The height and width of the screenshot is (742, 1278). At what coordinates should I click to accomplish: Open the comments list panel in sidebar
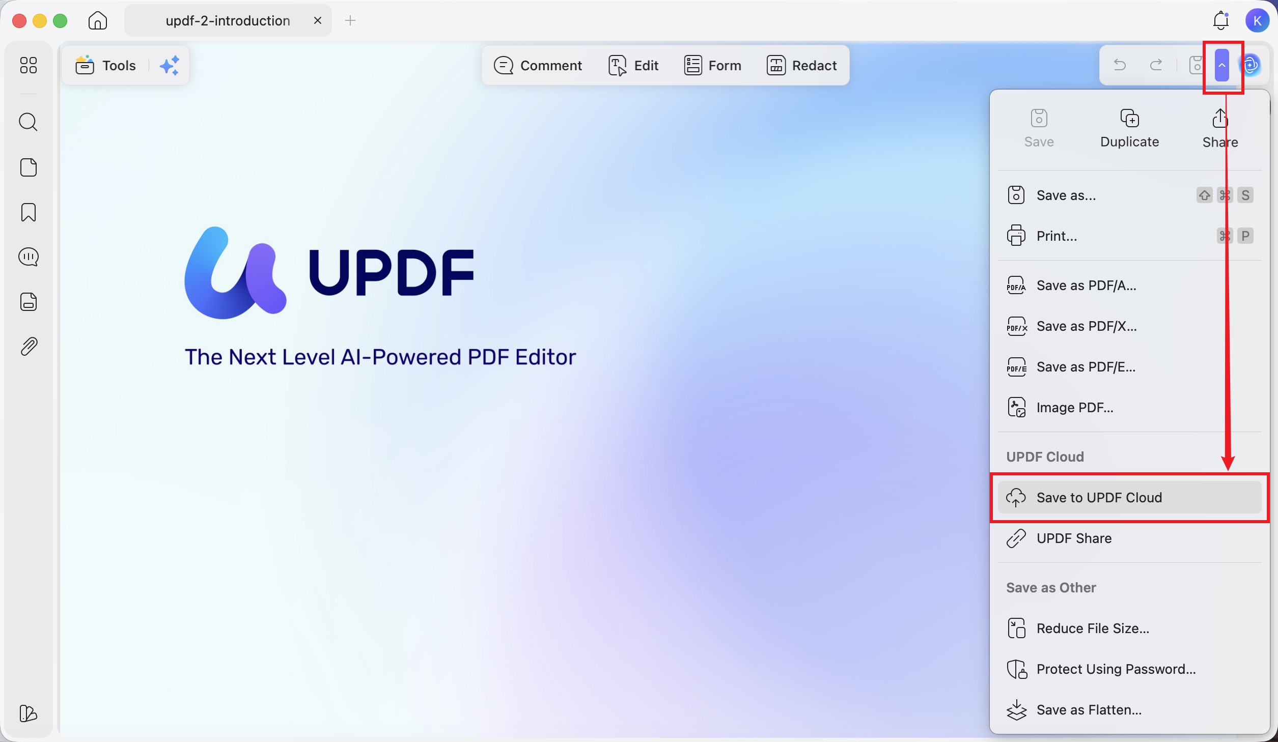(x=29, y=257)
